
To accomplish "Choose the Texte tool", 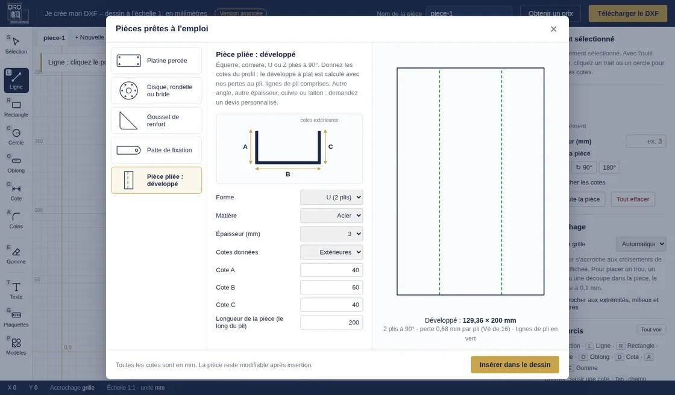I will 16,290.
